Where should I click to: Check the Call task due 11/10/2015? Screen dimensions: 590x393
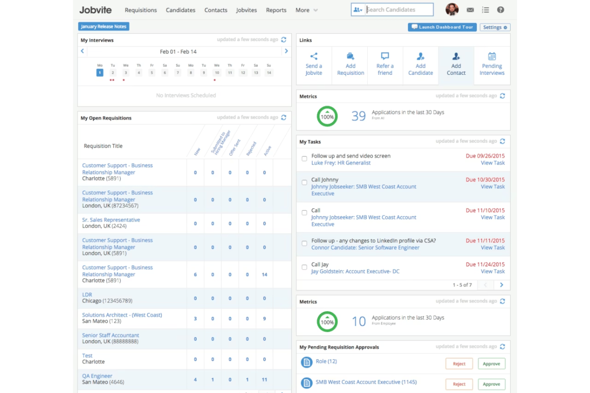point(304,213)
